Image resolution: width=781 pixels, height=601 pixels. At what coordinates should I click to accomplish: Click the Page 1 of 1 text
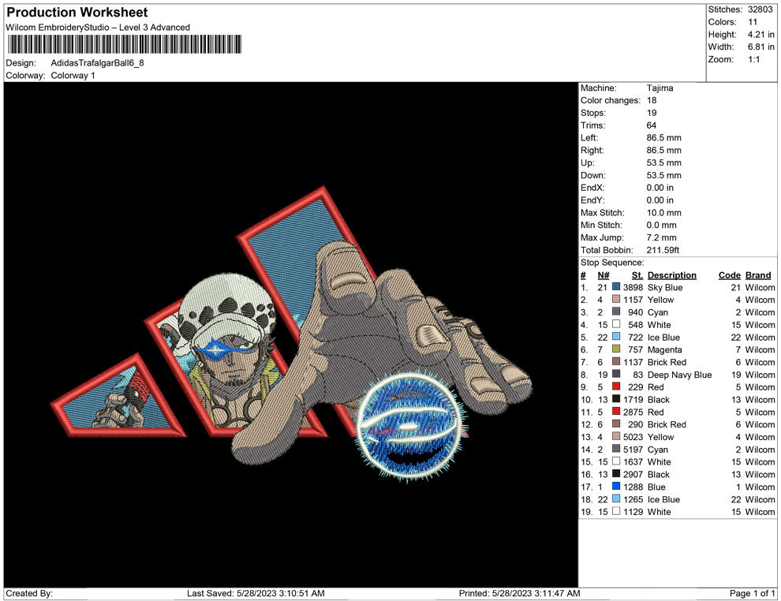pos(752,593)
